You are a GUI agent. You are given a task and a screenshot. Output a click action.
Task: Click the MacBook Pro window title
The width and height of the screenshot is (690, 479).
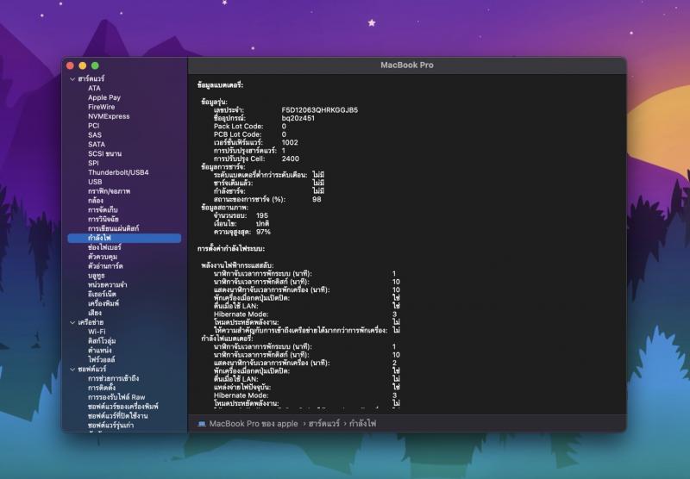point(407,65)
